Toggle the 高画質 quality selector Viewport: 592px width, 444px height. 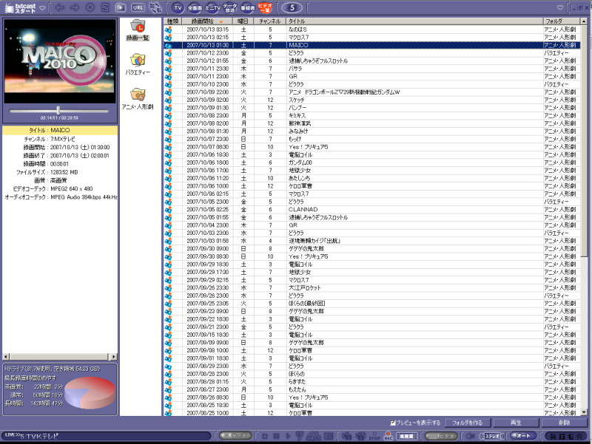406,437
